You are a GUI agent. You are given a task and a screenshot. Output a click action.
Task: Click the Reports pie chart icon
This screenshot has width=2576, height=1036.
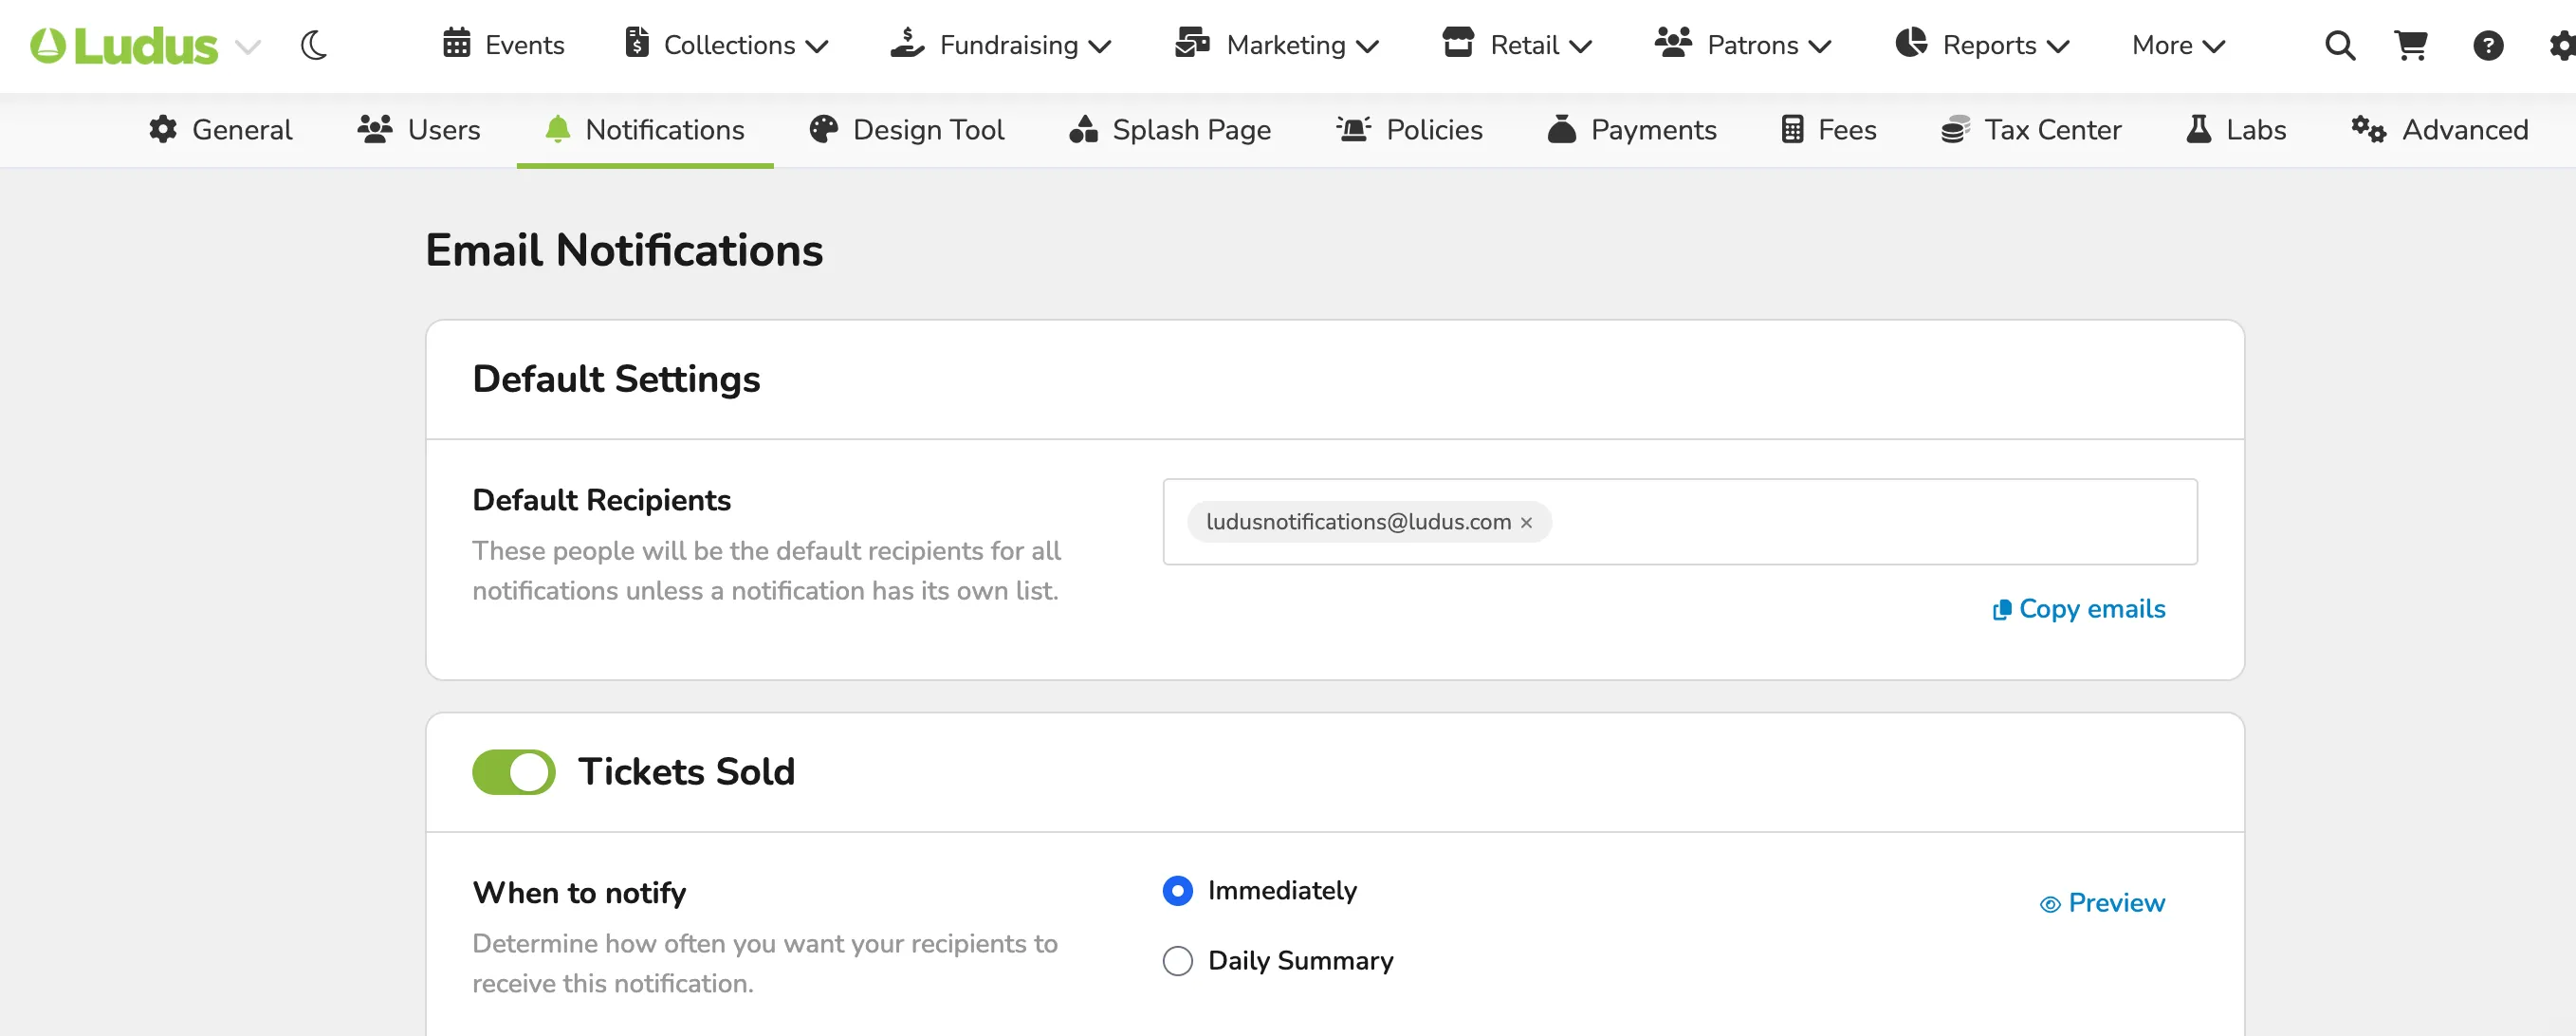pos(1911,44)
